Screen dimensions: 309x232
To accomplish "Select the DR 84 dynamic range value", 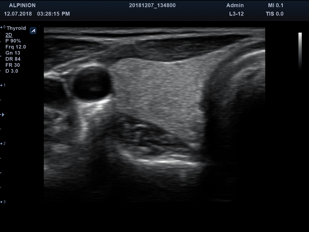I will [x=13, y=59].
